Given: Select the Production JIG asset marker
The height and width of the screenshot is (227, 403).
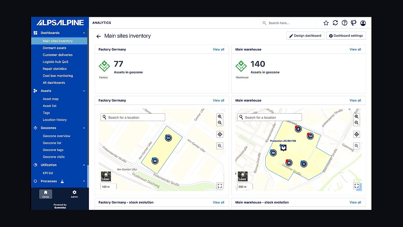Looking at the screenshot, I should click(x=284, y=148).
